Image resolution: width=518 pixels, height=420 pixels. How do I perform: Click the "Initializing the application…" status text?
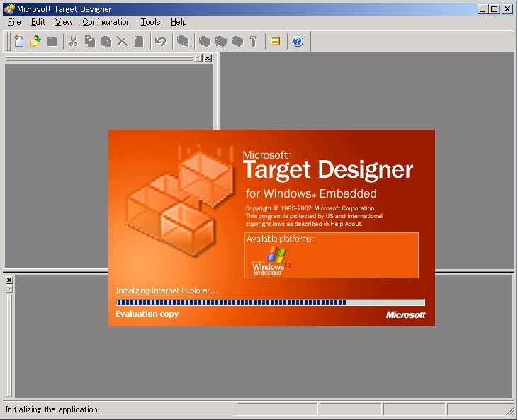point(54,409)
